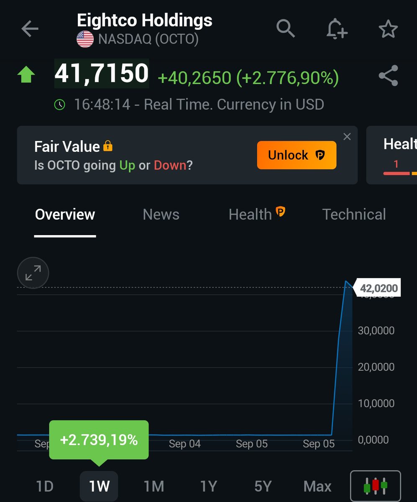Image resolution: width=417 pixels, height=502 pixels.
Task: Tap the Unlock button for Fair Value
Action: (x=297, y=155)
